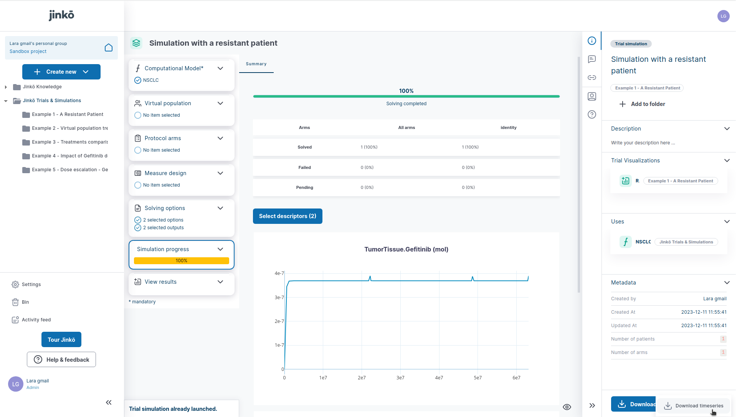The image size is (737, 417).
Task: Switch to the Summary tab
Action: (256, 64)
